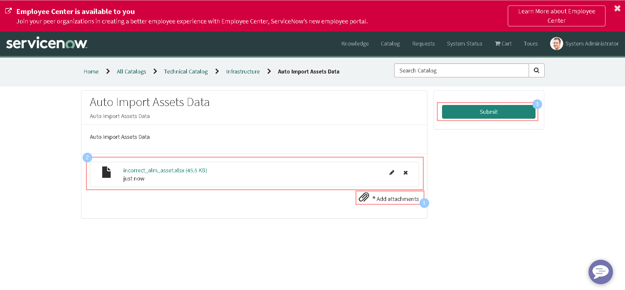The height and width of the screenshot is (290, 625).
Task: Remove the incorrect_alm_asset.xlsx attachment
Action: tap(406, 173)
